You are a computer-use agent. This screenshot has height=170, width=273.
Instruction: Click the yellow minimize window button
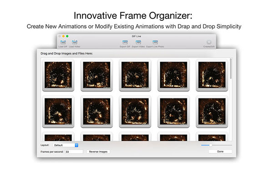click(x=63, y=36)
